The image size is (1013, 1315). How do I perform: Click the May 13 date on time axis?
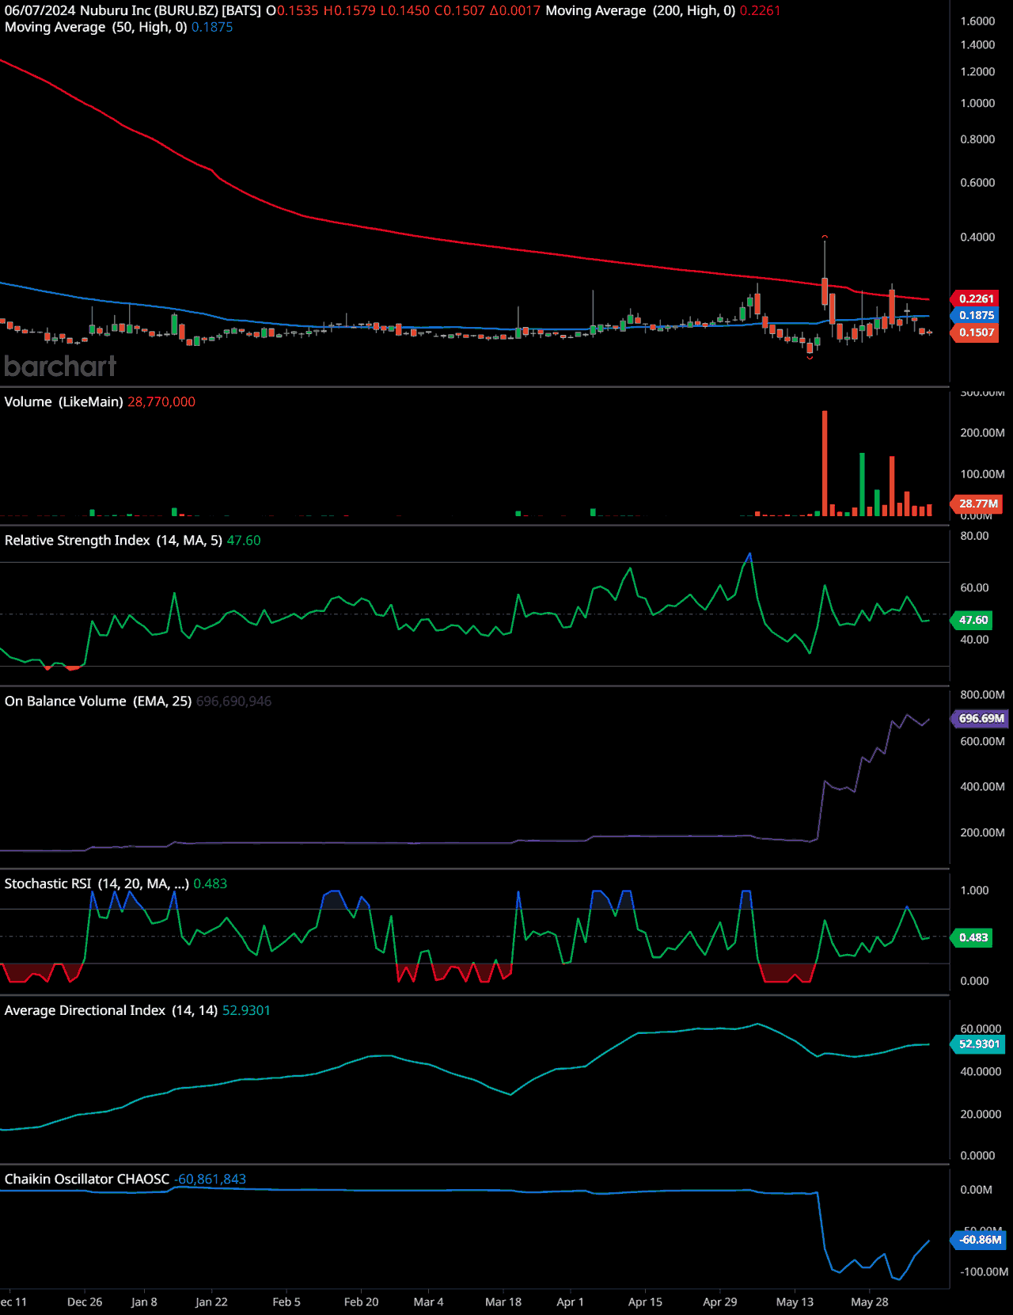coord(795,1302)
